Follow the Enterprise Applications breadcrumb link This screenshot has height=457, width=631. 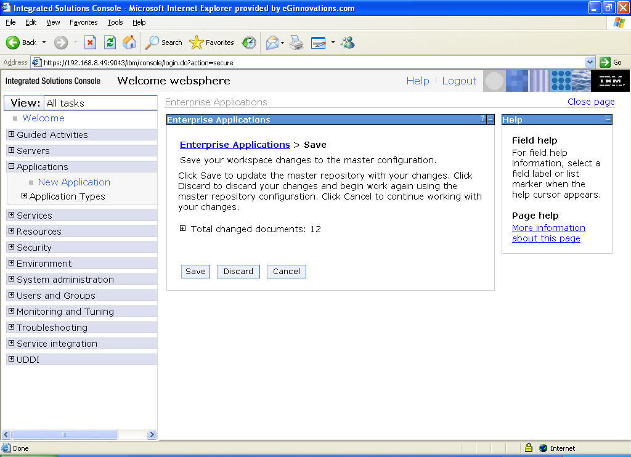click(x=235, y=145)
